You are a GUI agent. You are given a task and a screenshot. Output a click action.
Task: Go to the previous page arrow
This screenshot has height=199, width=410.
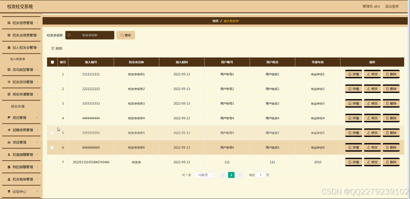tap(223, 175)
